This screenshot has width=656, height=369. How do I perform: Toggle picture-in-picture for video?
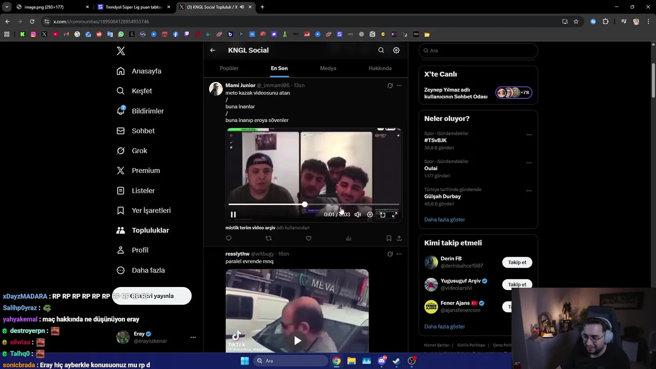coord(382,215)
